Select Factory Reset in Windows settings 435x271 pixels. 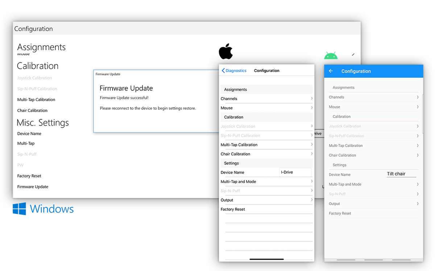point(29,176)
